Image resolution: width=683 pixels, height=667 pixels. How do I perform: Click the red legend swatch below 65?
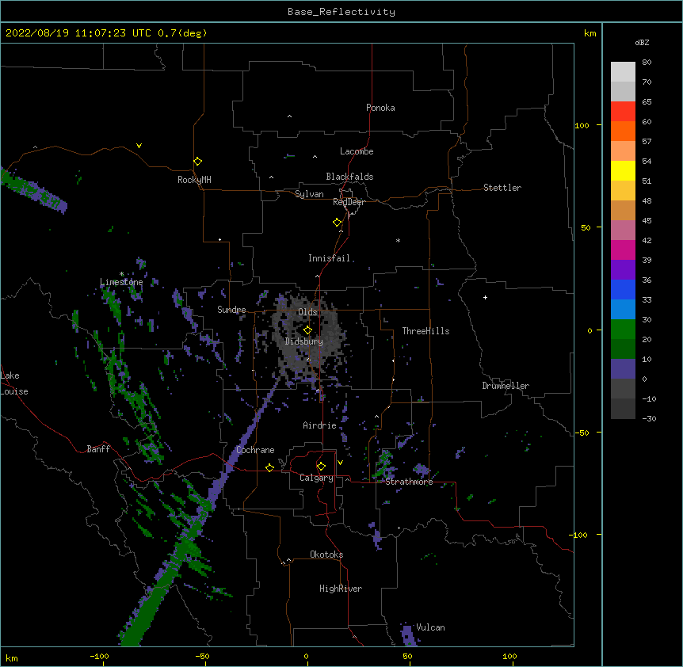coord(623,112)
